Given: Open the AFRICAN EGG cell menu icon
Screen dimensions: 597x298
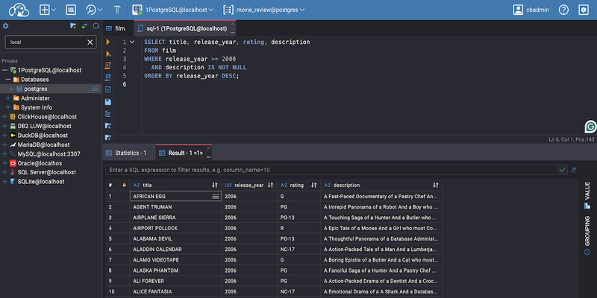Looking at the screenshot, I should [216, 196].
